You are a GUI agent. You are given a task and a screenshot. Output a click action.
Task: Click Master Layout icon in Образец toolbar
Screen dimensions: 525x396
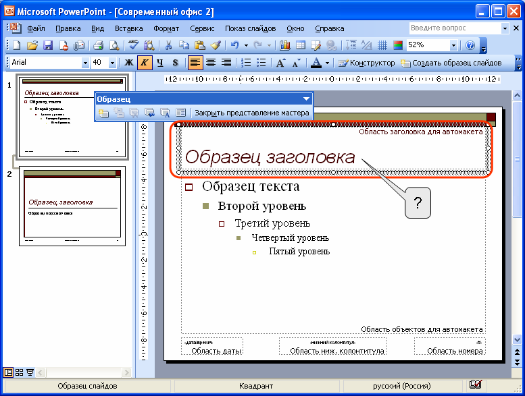pyautogui.click(x=180, y=113)
